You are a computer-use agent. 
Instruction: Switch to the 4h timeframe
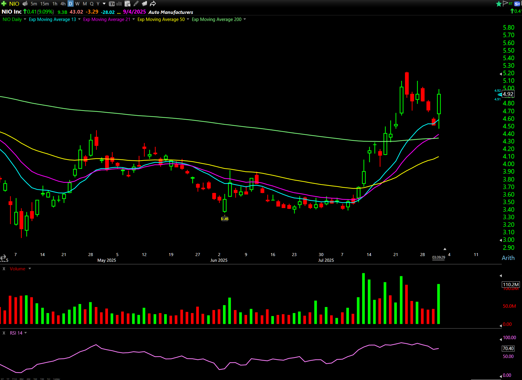(x=63, y=4)
